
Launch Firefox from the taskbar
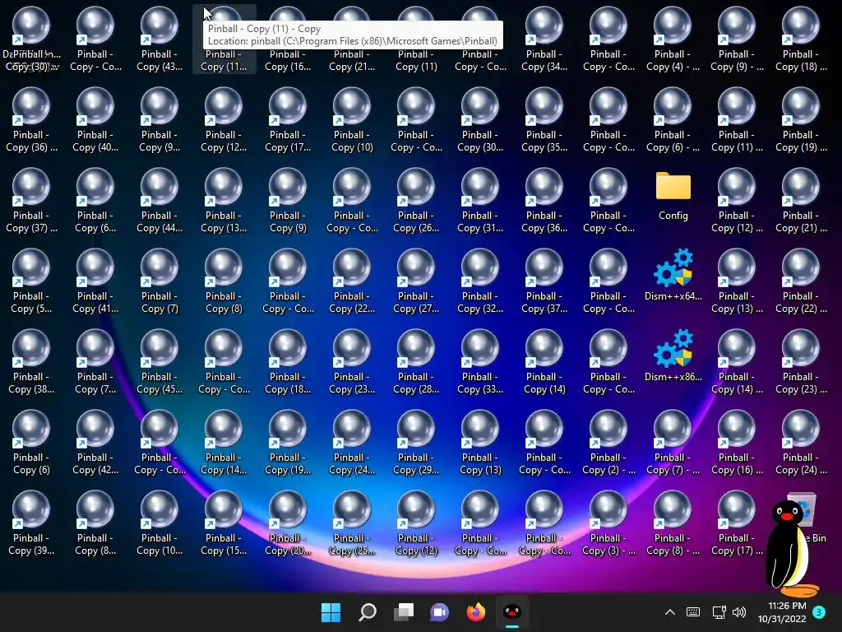point(476,612)
